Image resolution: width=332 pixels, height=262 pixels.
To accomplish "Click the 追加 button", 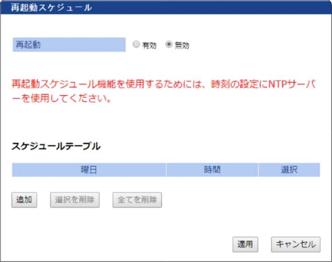I will (24, 200).
